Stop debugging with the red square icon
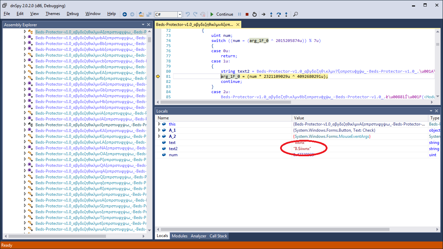The height and width of the screenshot is (249, 443). pos(247,14)
